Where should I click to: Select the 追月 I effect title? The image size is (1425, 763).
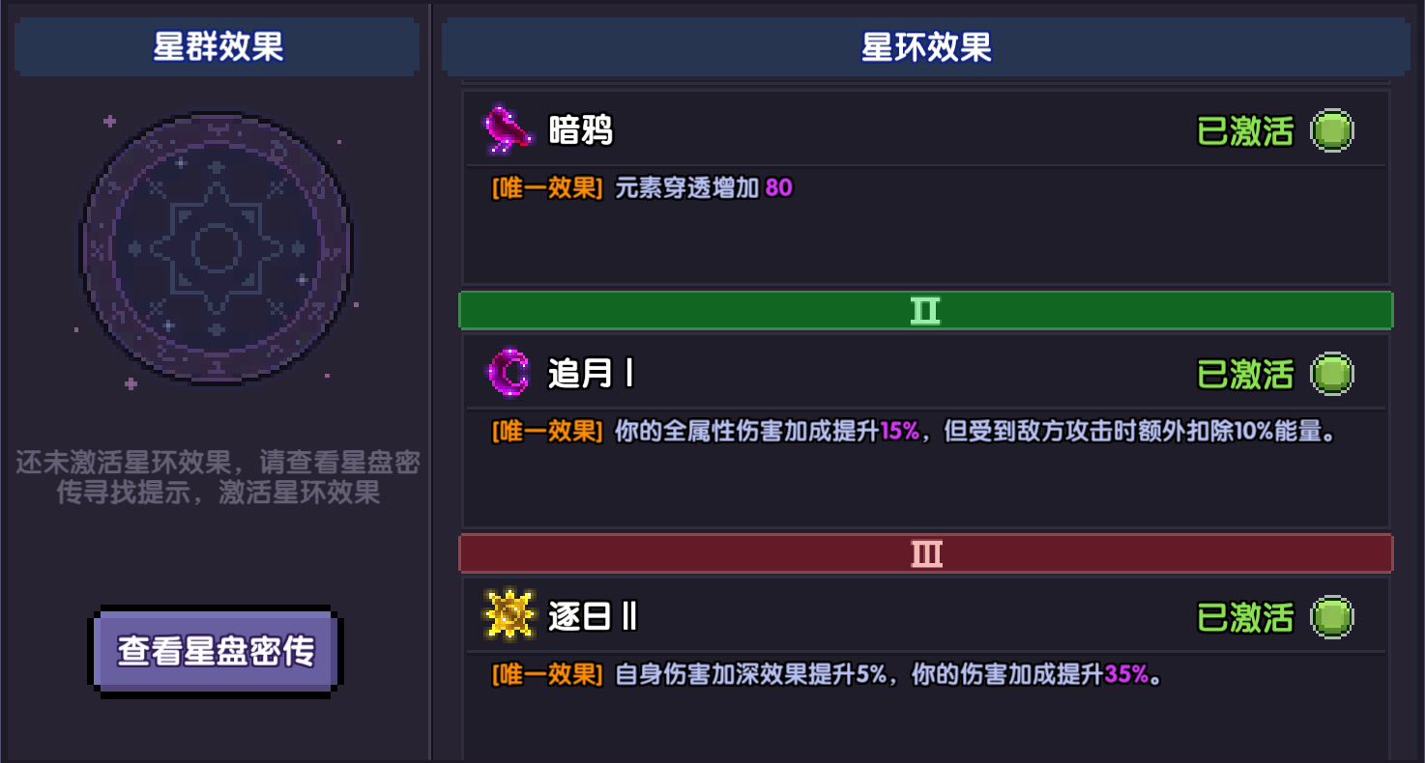click(x=591, y=374)
